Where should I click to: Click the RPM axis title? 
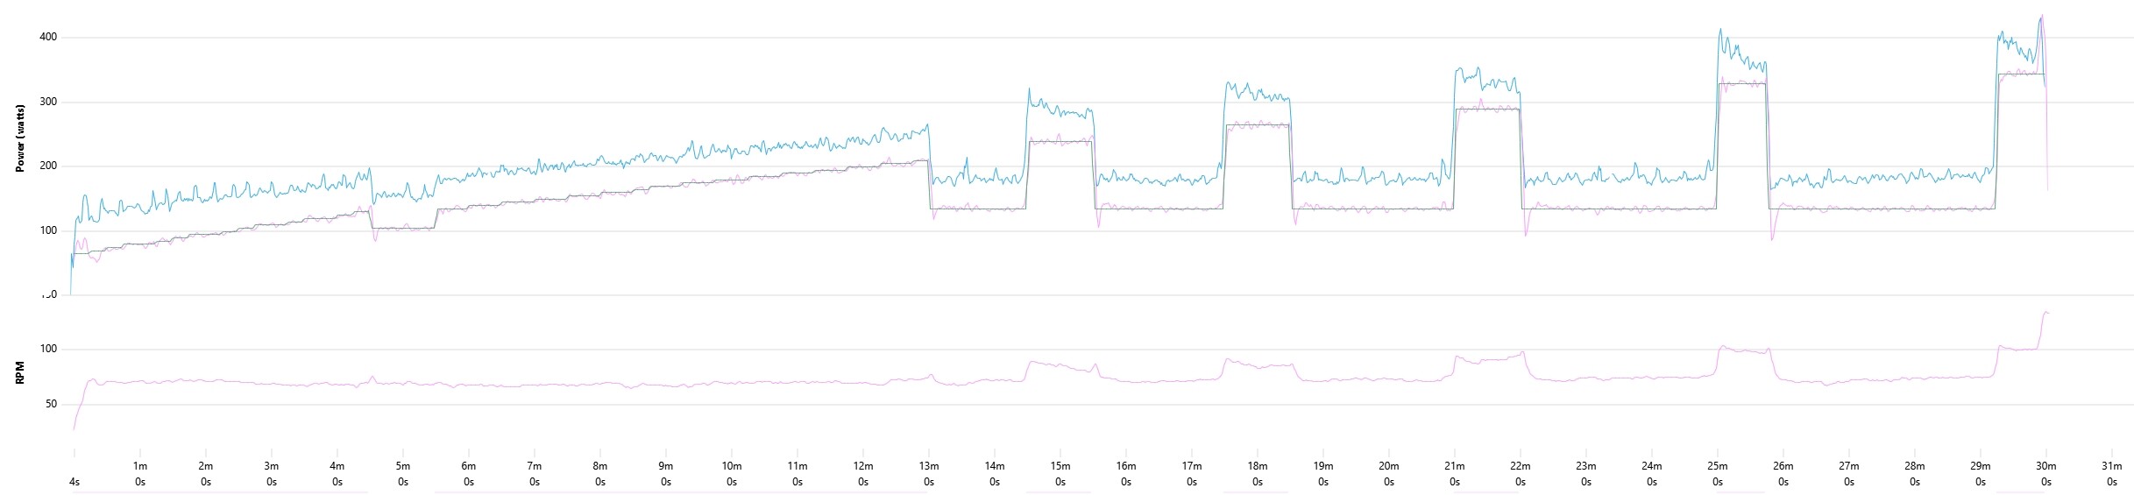coord(19,374)
